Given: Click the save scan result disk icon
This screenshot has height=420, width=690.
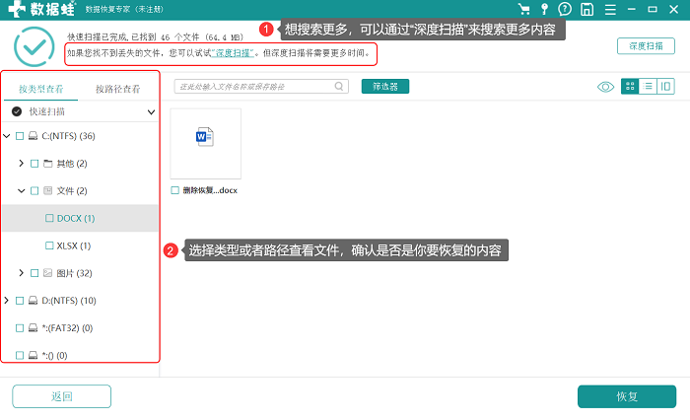Looking at the screenshot, I should coord(587,9).
